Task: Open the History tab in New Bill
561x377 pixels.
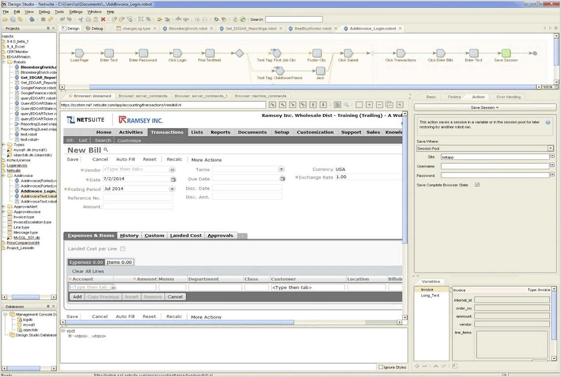Action: click(129, 235)
